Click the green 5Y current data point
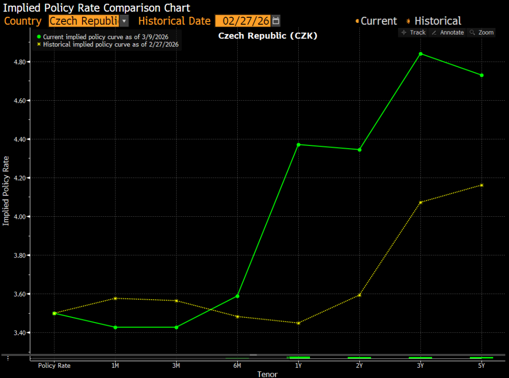The image size is (509, 378). pos(482,75)
